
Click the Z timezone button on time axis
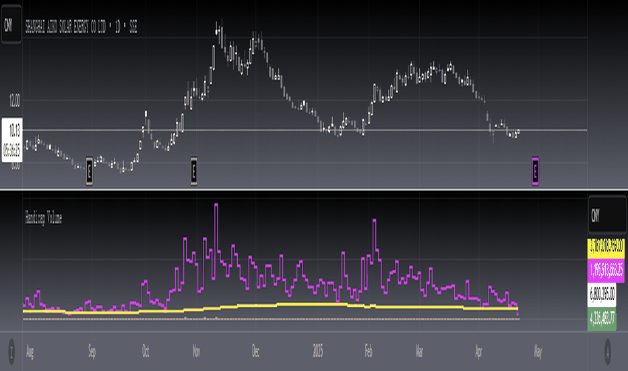click(x=11, y=351)
